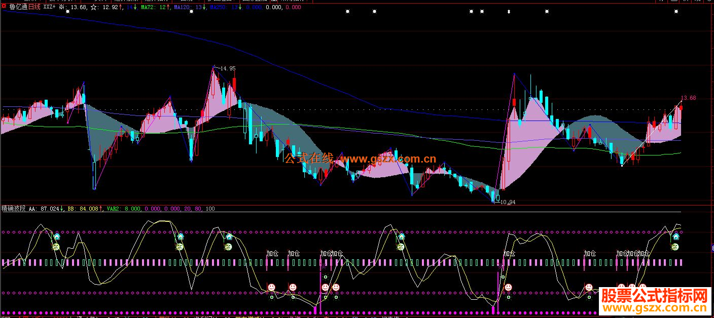
Task: Click the value 100 in 精确波段 header
Action: [x=210, y=209]
